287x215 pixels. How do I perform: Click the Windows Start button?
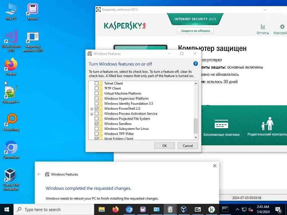point(7,209)
